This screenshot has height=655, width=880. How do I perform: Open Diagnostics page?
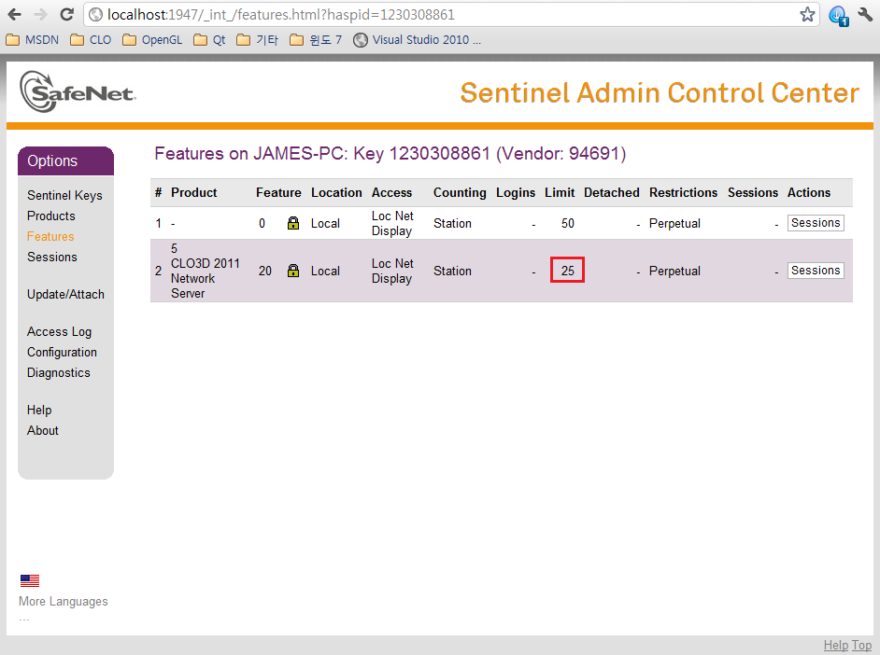58,372
